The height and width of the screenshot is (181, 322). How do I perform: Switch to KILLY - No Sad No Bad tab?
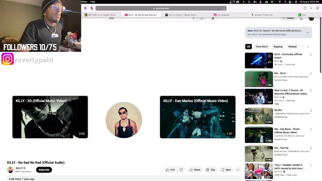coord(141,15)
